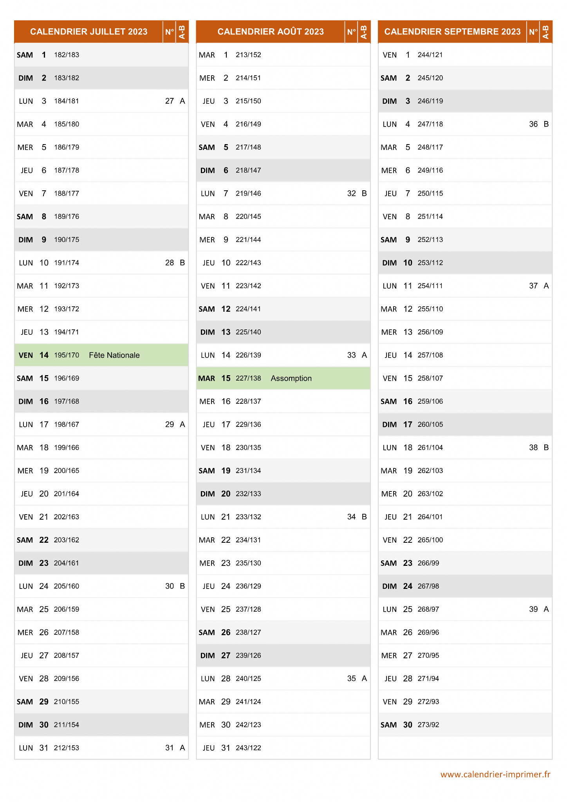567x802 pixels.
Task: Select week number 36 in September
Action: tap(533, 124)
